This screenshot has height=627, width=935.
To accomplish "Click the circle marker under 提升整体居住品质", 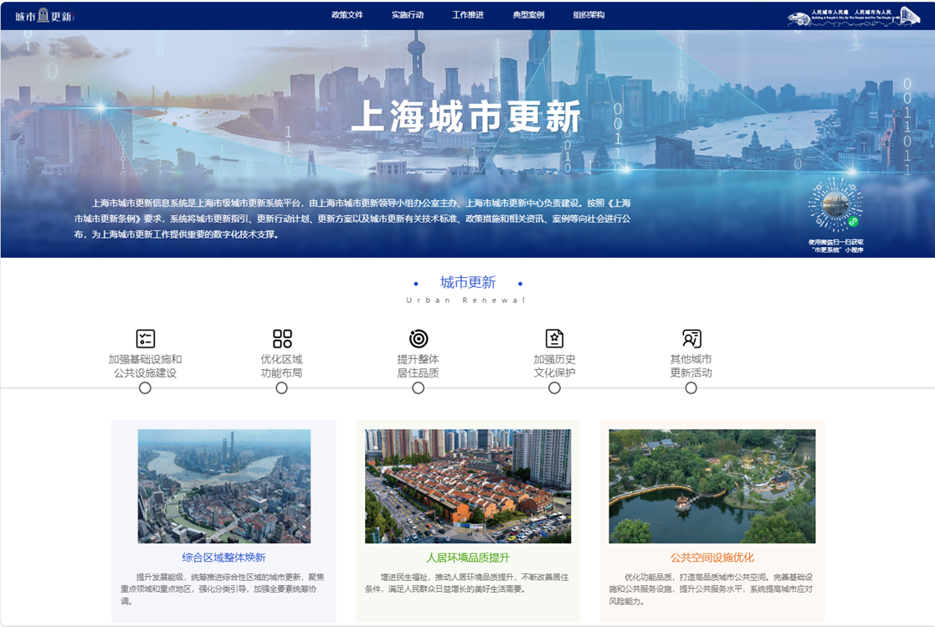I will (x=419, y=388).
